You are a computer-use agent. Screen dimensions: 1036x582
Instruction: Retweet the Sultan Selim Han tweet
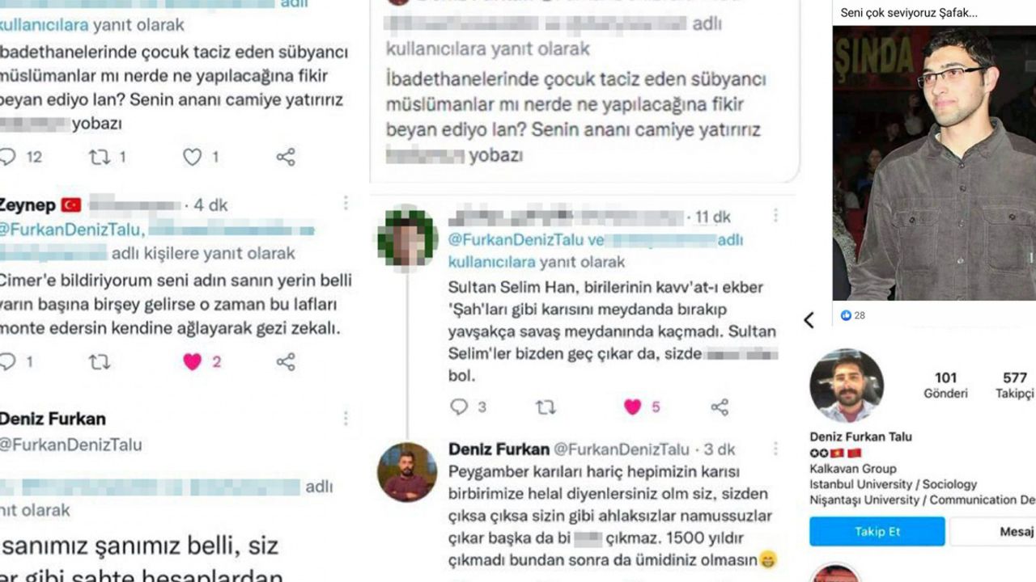pos(546,407)
